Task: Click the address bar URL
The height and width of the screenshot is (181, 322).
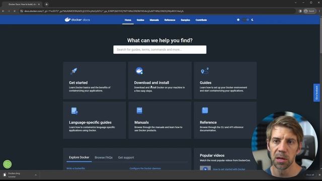Action: coord(104,11)
